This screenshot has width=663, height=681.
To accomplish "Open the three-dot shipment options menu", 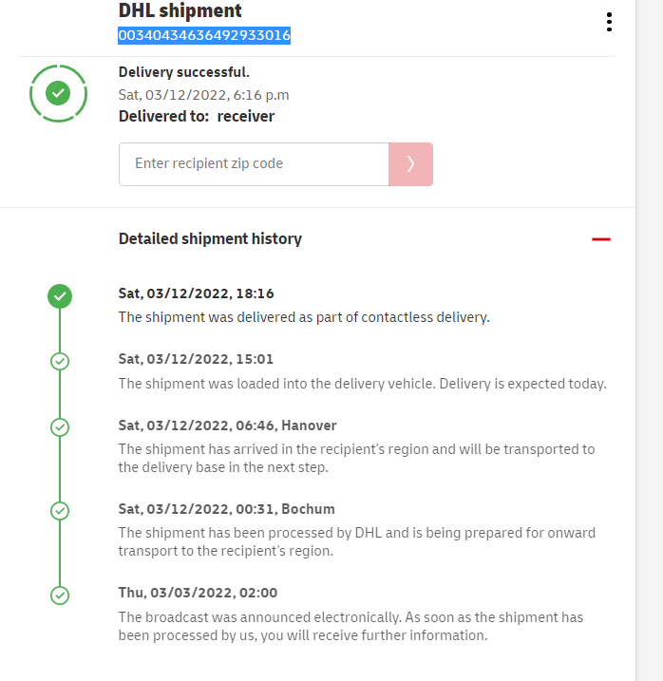I will [x=609, y=23].
